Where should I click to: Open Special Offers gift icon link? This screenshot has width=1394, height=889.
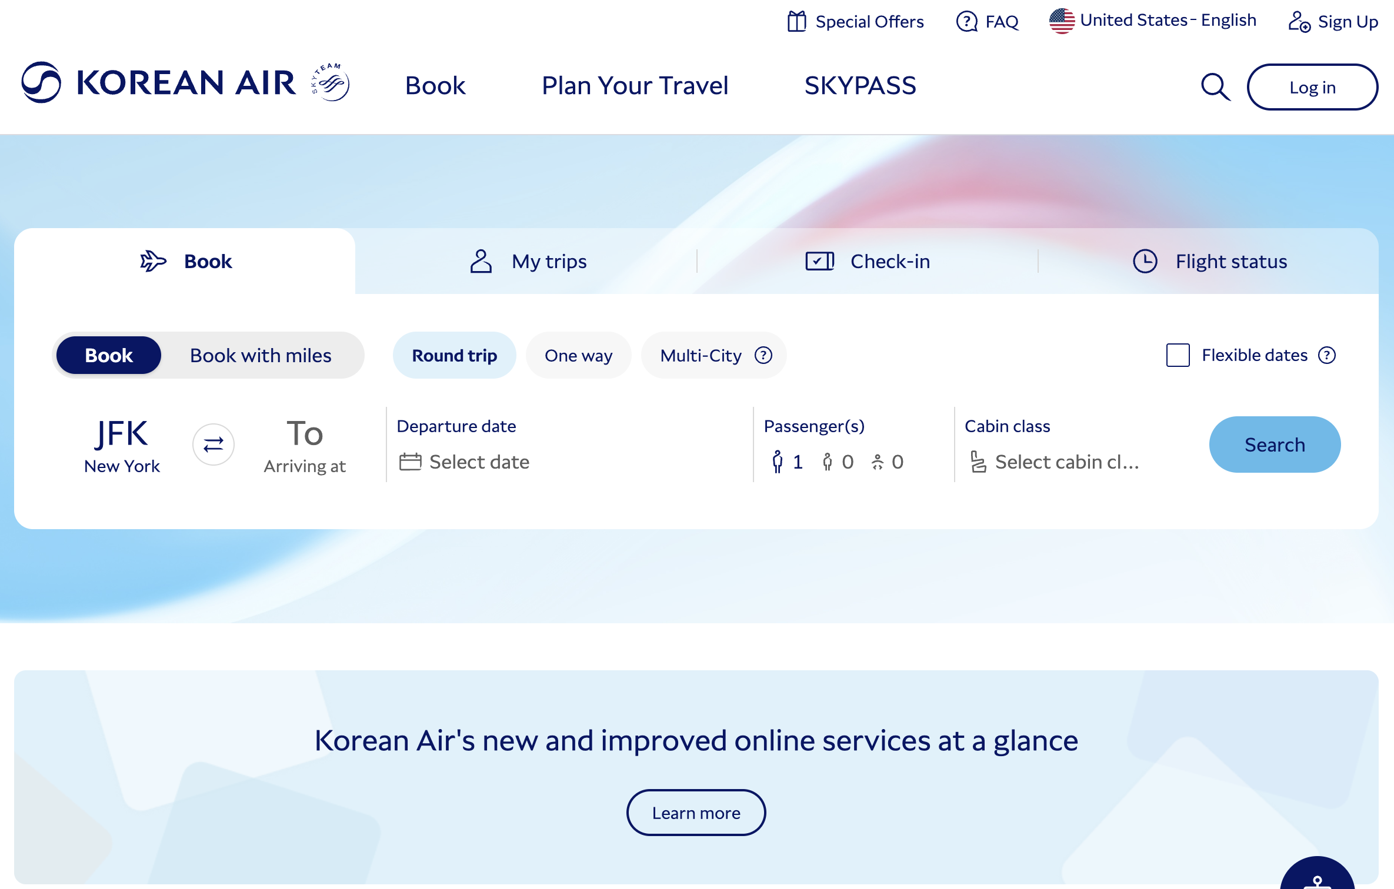856,22
